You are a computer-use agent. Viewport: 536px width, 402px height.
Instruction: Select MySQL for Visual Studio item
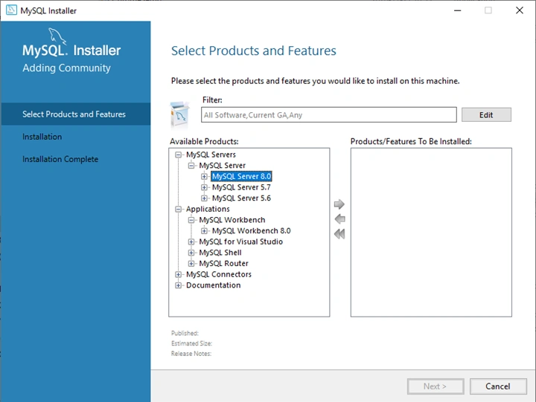point(241,242)
